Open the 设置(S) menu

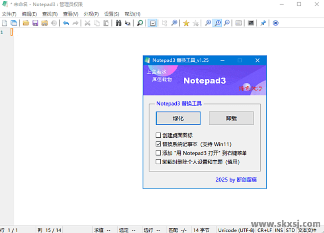point(112,14)
